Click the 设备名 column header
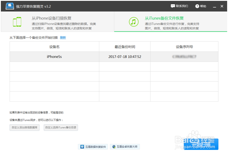The image size is (228, 155). 54,47
